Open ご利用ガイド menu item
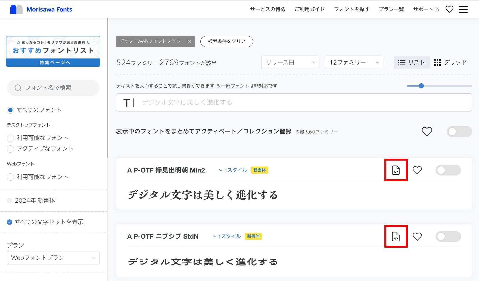Viewport: 479px width, 281px height. pyautogui.click(x=310, y=9)
